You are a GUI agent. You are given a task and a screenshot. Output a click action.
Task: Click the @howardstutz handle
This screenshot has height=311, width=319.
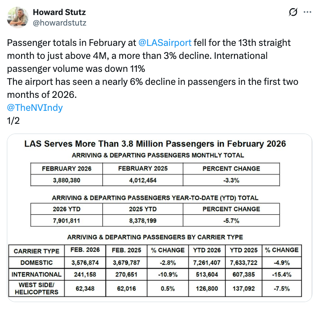coord(60,23)
